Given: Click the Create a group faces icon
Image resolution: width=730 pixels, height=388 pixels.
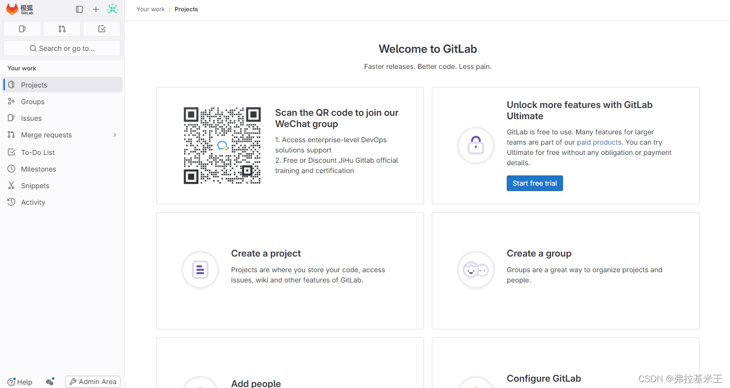Looking at the screenshot, I should pyautogui.click(x=476, y=270).
